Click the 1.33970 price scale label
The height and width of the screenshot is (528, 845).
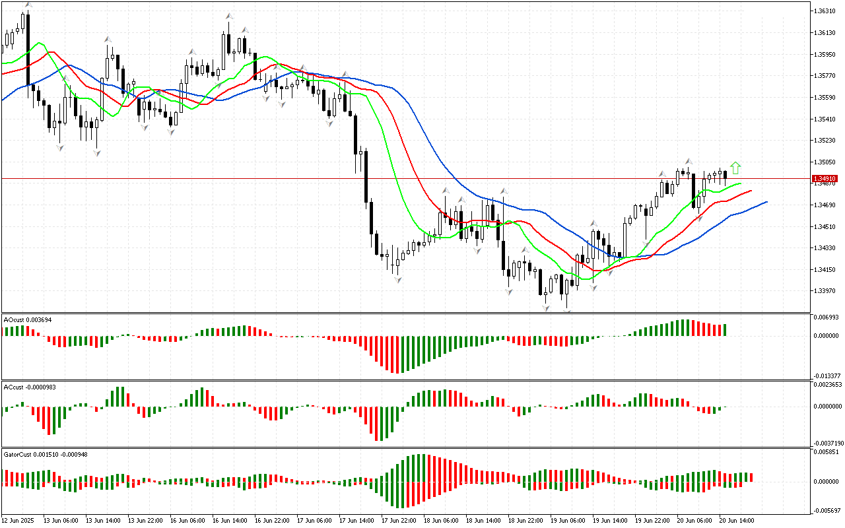(825, 291)
